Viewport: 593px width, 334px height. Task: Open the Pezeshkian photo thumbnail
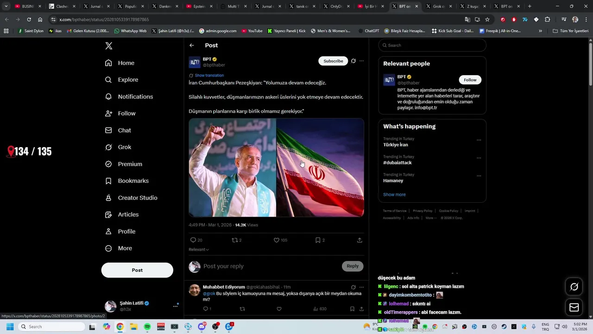232,167
